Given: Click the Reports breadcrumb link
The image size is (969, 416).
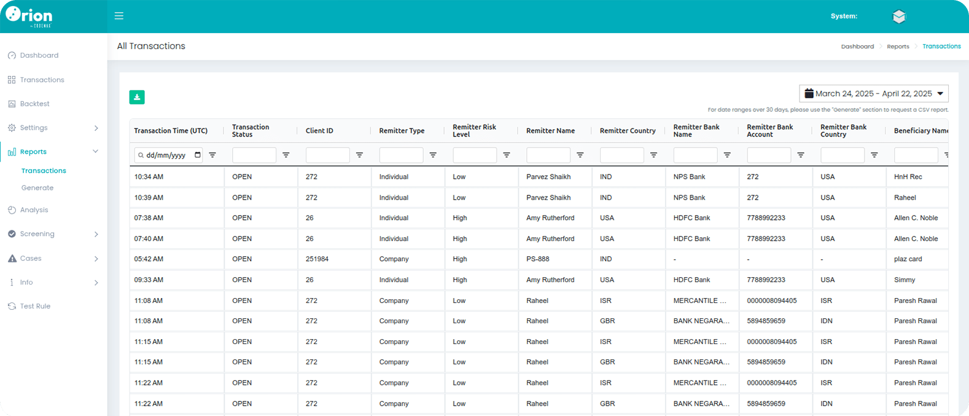Looking at the screenshot, I should 898,47.
